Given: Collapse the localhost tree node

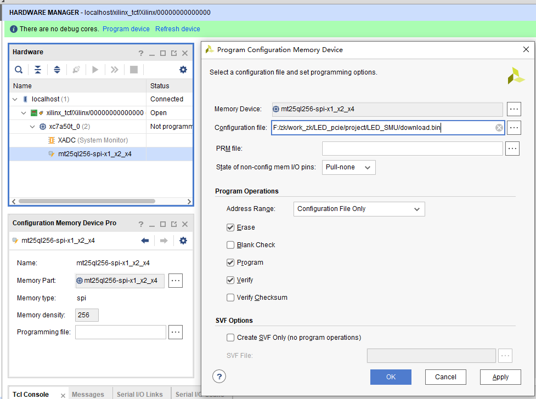Looking at the screenshot, I should point(15,99).
